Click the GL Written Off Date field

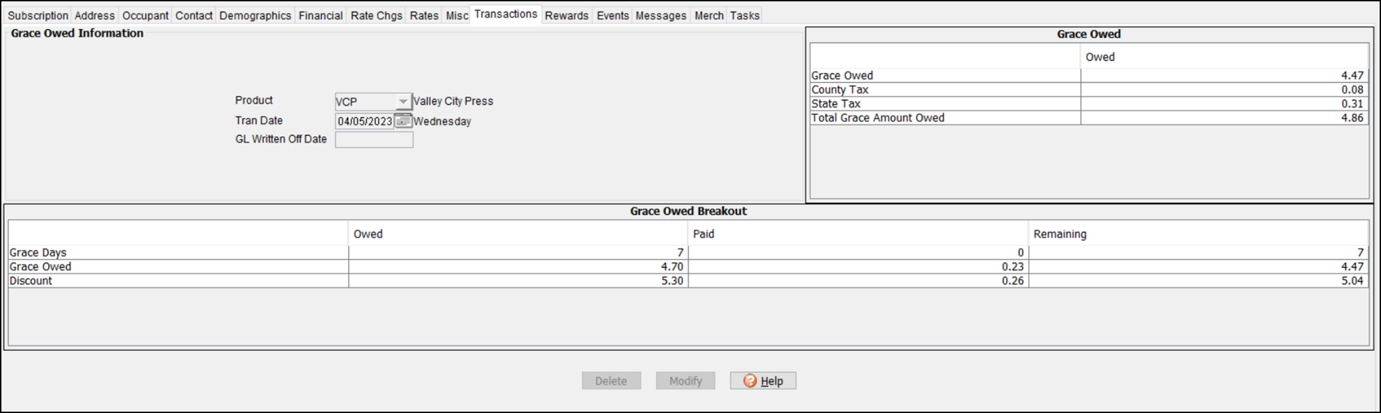(x=373, y=139)
